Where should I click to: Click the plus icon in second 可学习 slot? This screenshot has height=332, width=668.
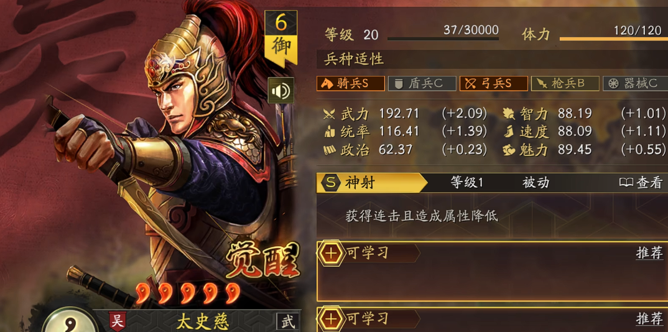[331, 318]
